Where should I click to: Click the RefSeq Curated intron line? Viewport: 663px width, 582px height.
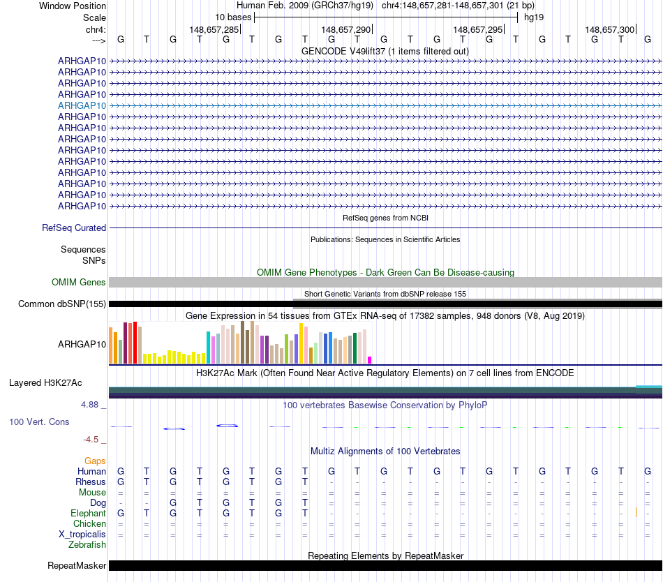click(x=385, y=228)
